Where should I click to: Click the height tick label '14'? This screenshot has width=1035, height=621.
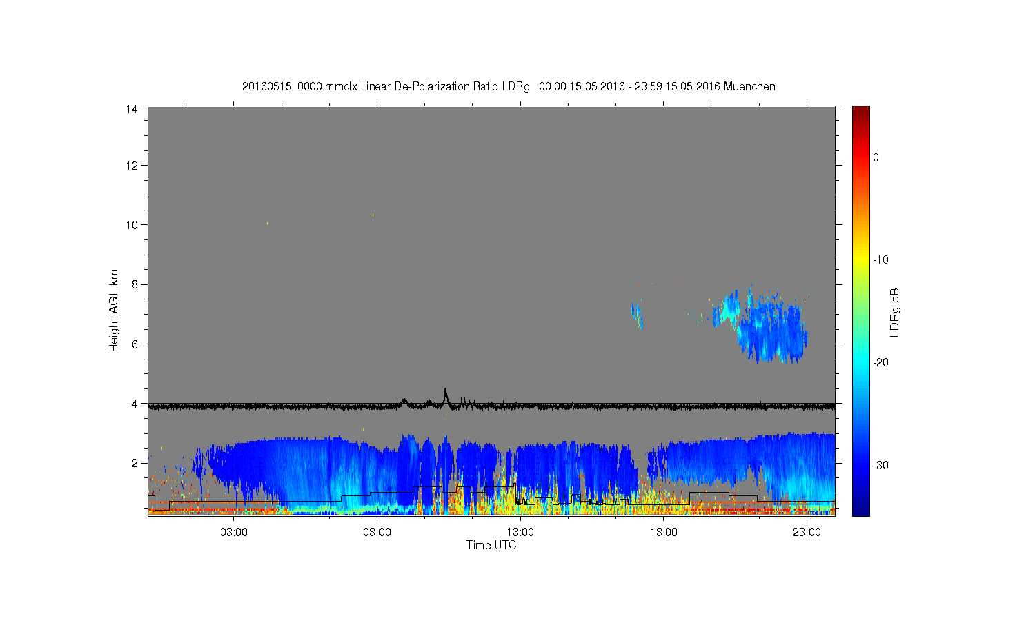click(x=132, y=109)
